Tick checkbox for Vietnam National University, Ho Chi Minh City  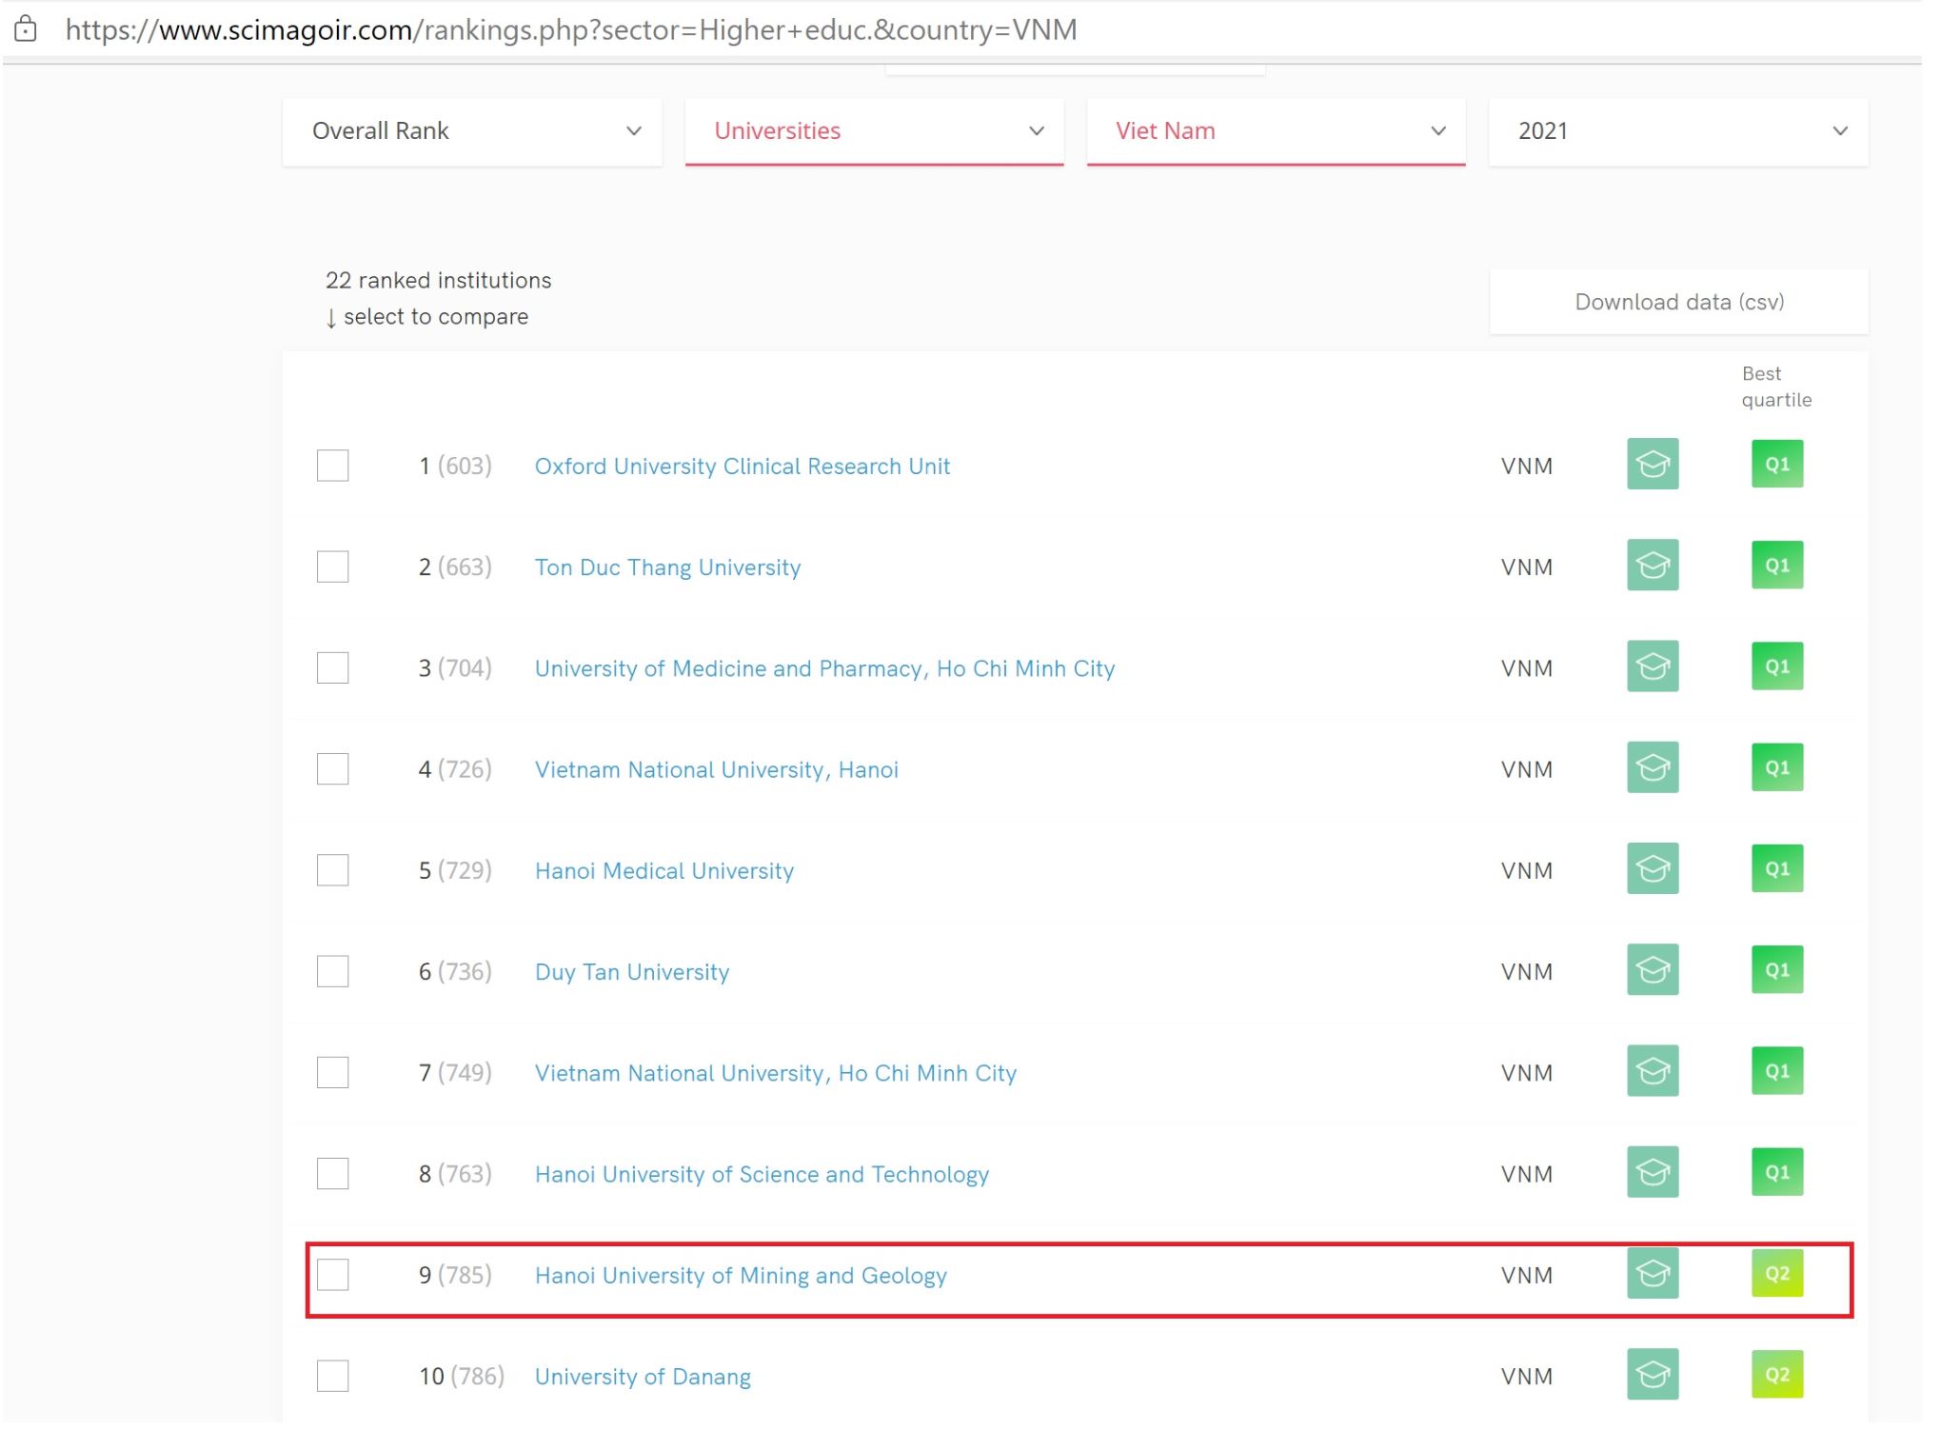[332, 1072]
